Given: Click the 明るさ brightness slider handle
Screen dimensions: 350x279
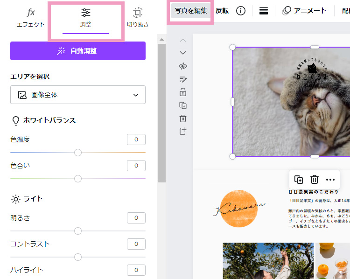Looking at the screenshot, I should pos(78,231).
